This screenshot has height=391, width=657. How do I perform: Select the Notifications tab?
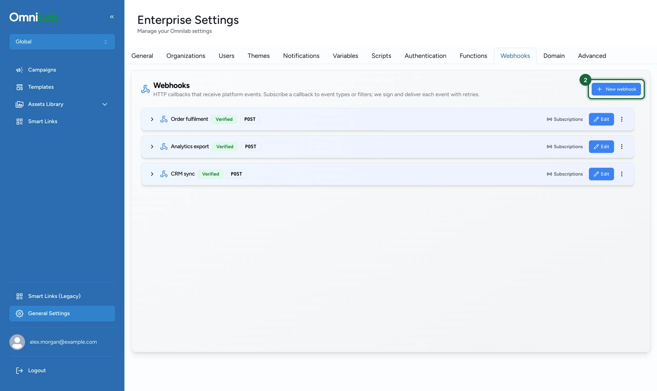301,56
